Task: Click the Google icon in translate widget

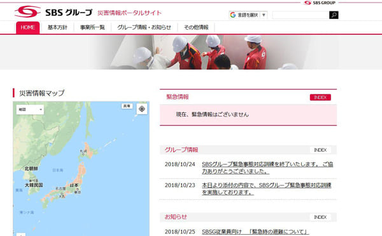Action: coord(233,15)
